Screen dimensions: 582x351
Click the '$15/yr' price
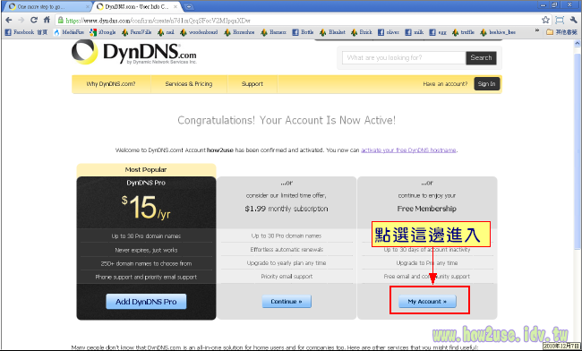pyautogui.click(x=146, y=207)
